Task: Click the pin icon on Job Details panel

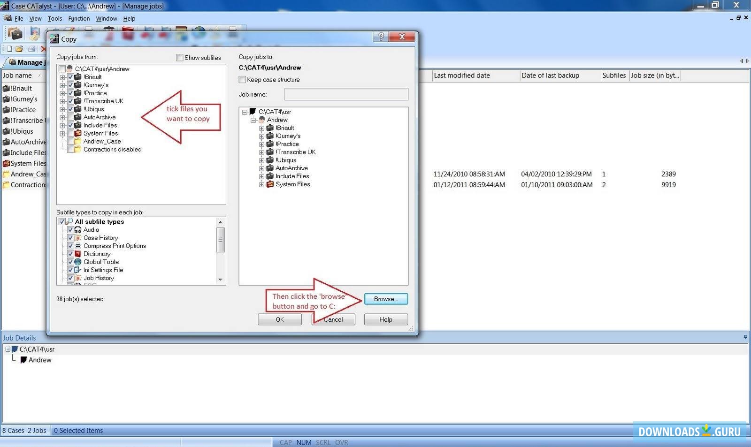Action: (x=745, y=337)
